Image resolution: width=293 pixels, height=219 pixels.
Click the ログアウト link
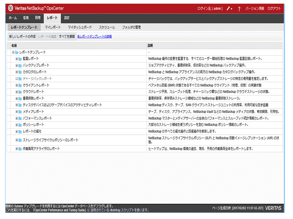pos(274,8)
